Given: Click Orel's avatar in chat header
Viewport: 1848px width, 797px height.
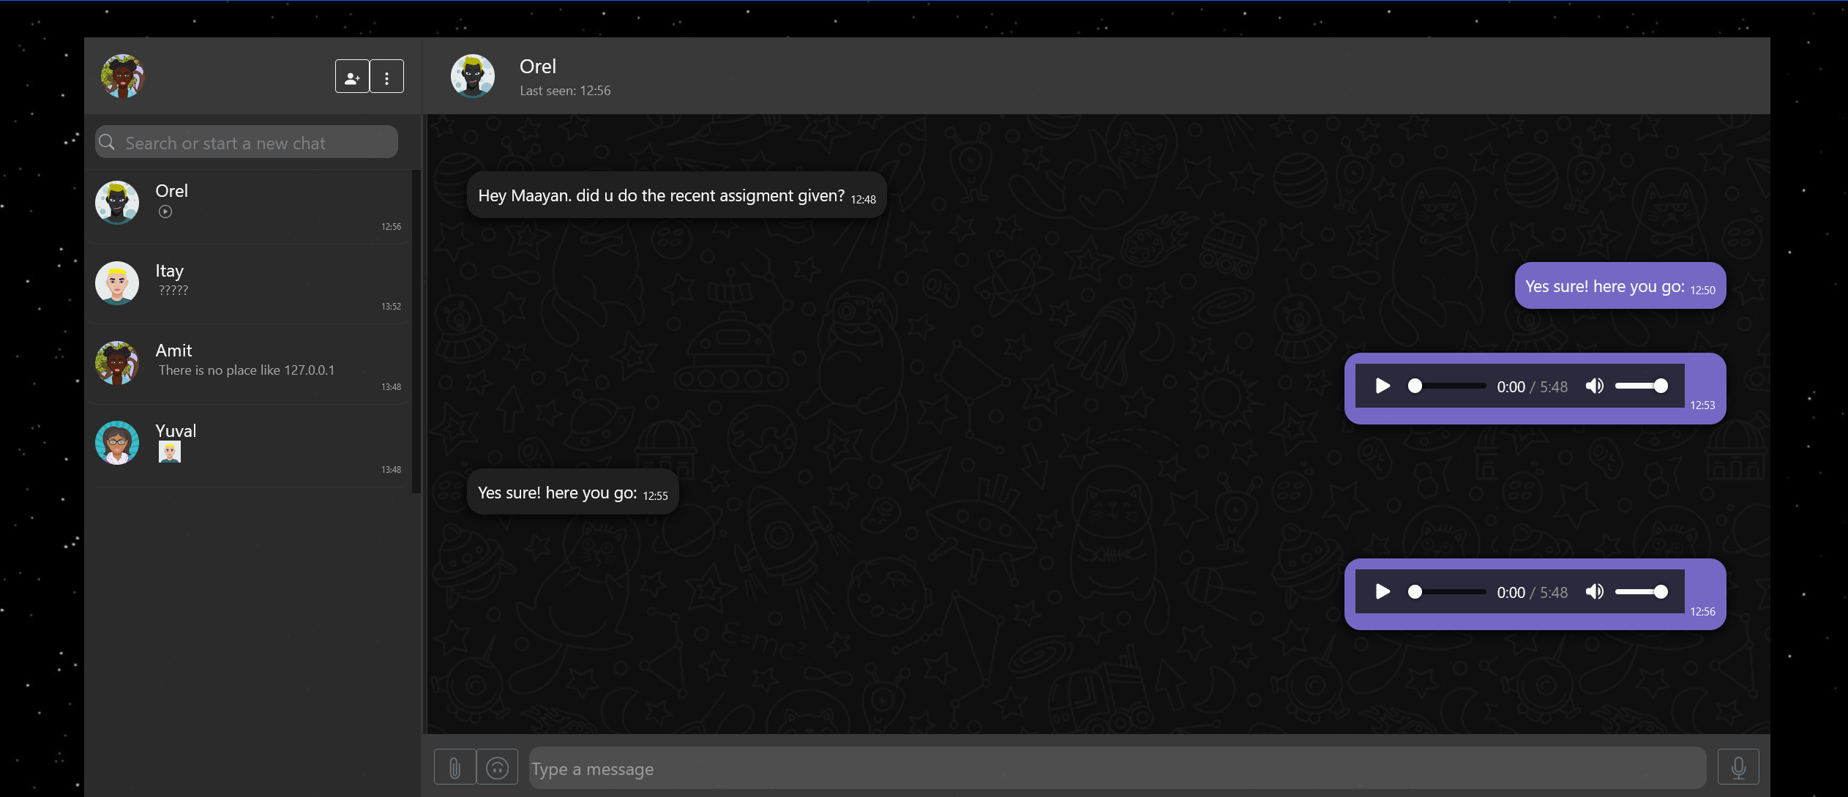Looking at the screenshot, I should (x=472, y=75).
